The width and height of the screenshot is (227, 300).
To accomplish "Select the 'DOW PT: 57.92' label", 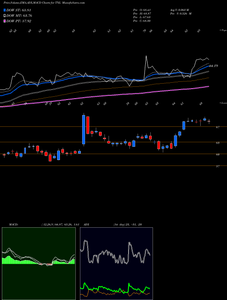I will coord(19,21).
